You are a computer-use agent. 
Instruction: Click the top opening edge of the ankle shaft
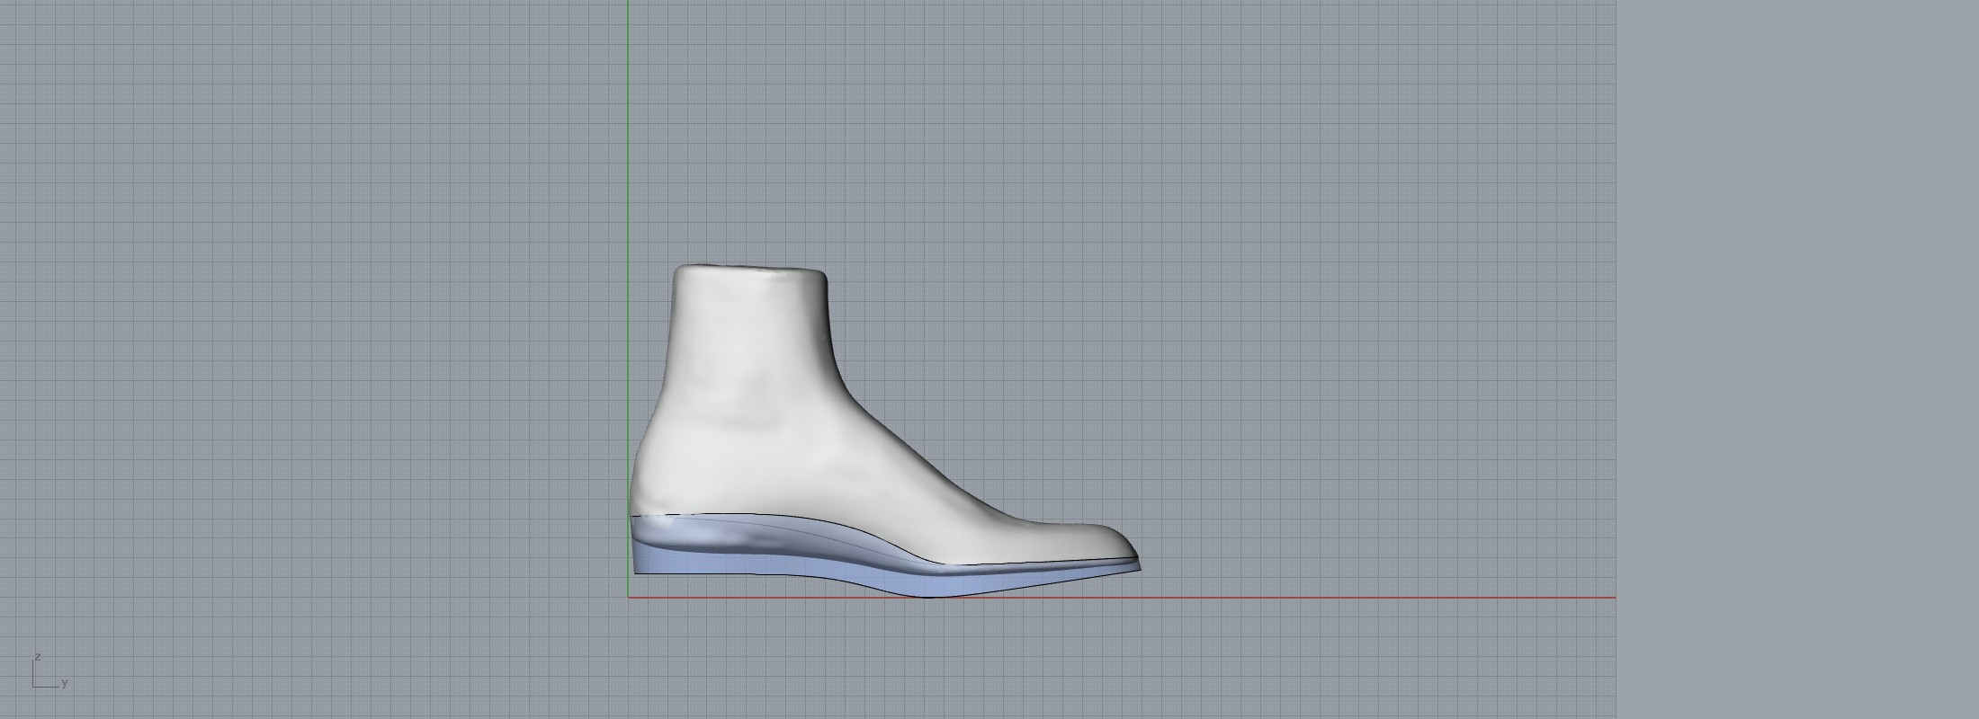748,267
